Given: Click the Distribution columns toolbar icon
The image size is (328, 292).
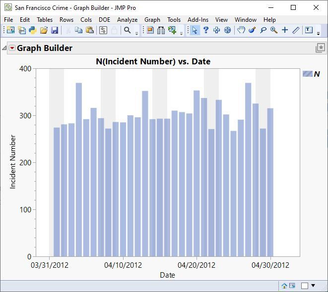Looking at the screenshot, I should click(161, 30).
